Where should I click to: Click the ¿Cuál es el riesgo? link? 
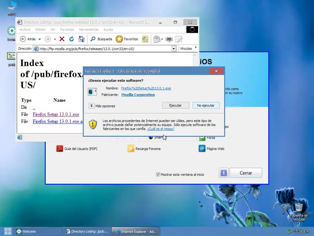tap(161, 129)
